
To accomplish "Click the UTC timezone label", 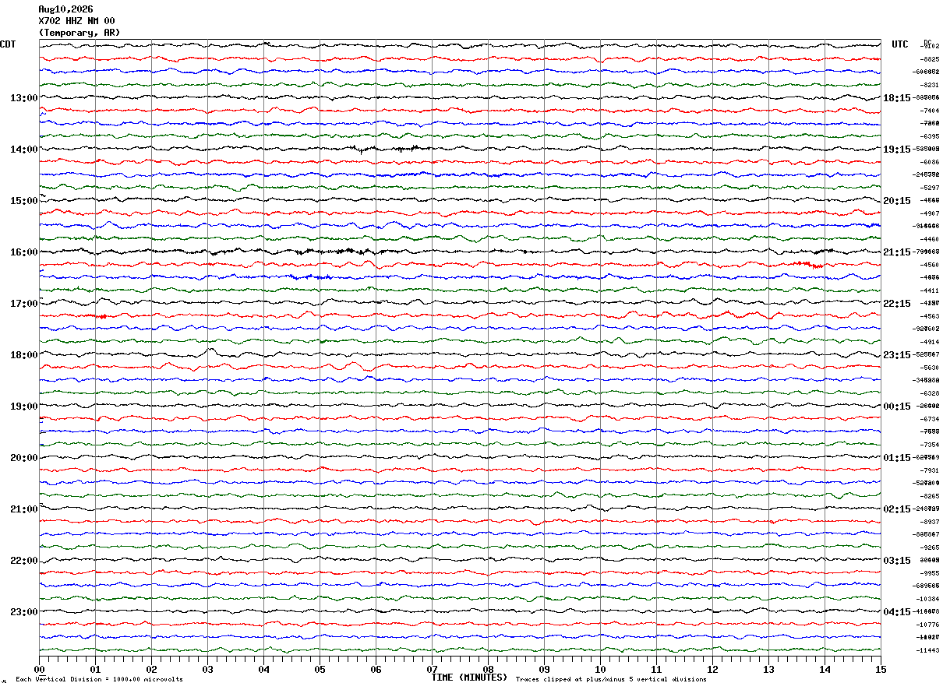I will pos(900,44).
